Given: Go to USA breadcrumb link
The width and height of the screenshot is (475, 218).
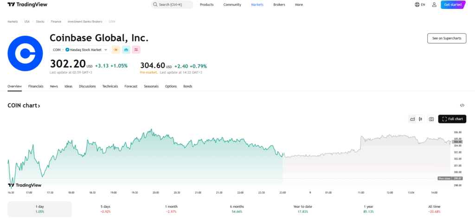Looking at the screenshot, I should tap(27, 21).
